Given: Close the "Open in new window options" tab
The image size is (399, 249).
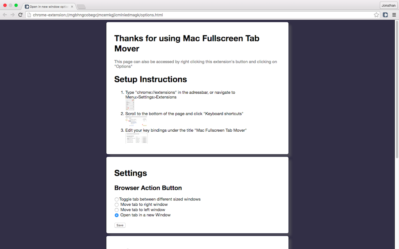Looking at the screenshot, I should (x=72, y=7).
